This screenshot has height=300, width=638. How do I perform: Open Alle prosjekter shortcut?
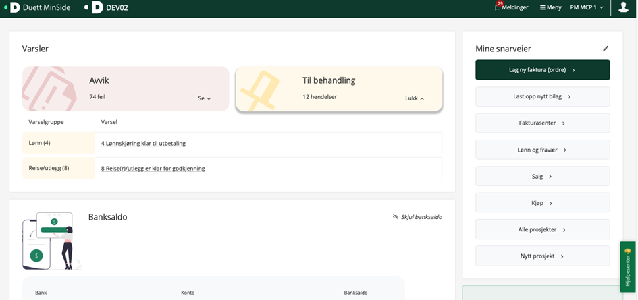[x=542, y=229]
